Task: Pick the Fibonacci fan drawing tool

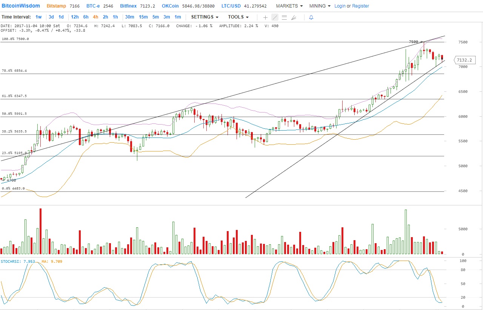Action: tap(294, 17)
